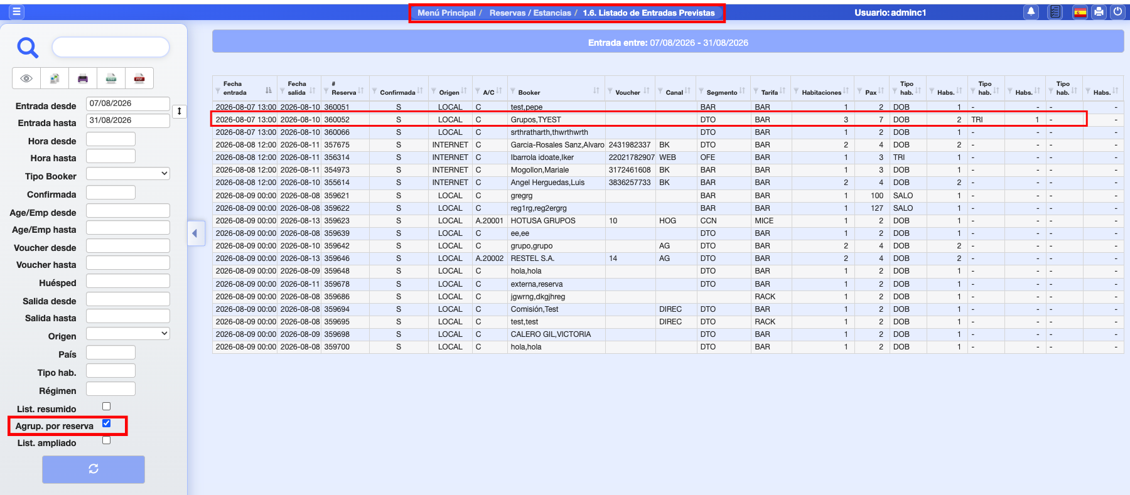Image resolution: width=1130 pixels, height=495 pixels.
Task: Open the Tipo Booker dropdown
Action: tap(128, 174)
